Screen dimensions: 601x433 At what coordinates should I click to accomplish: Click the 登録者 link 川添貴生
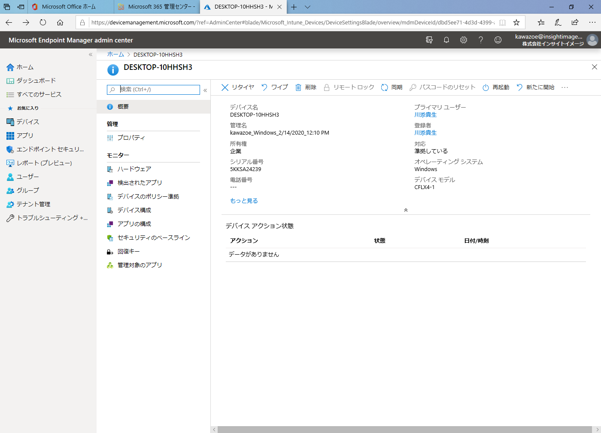[425, 133]
